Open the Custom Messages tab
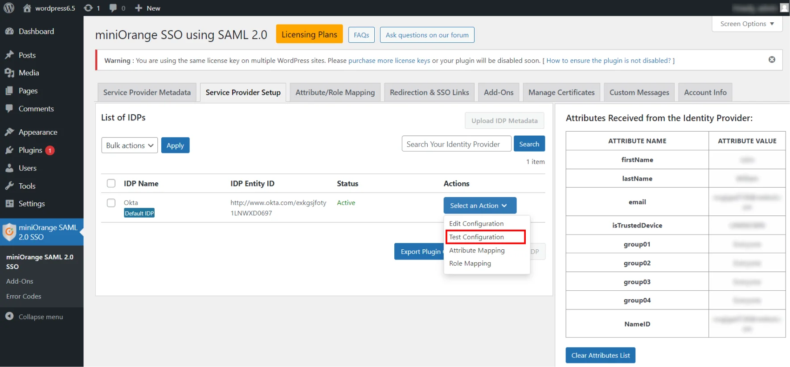The width and height of the screenshot is (790, 367). [x=639, y=92]
